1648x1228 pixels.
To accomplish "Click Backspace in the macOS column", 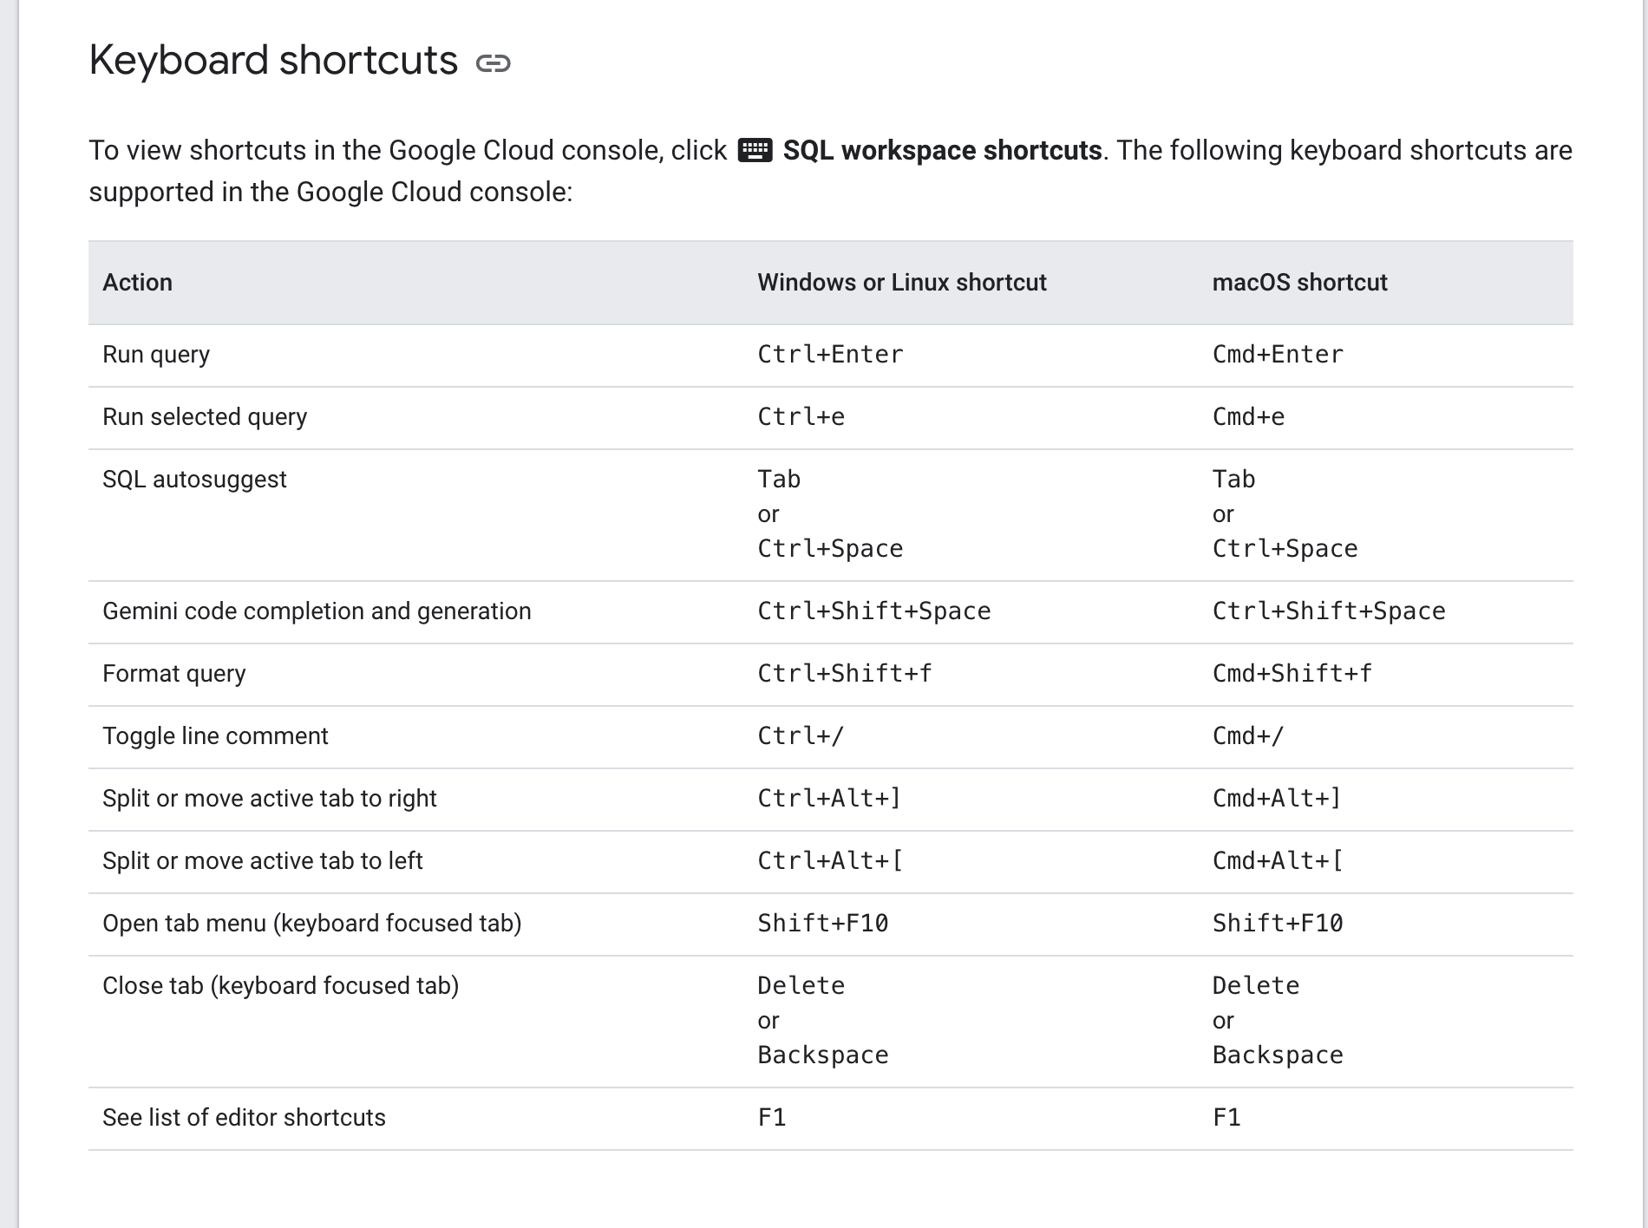I will pos(1278,1055).
